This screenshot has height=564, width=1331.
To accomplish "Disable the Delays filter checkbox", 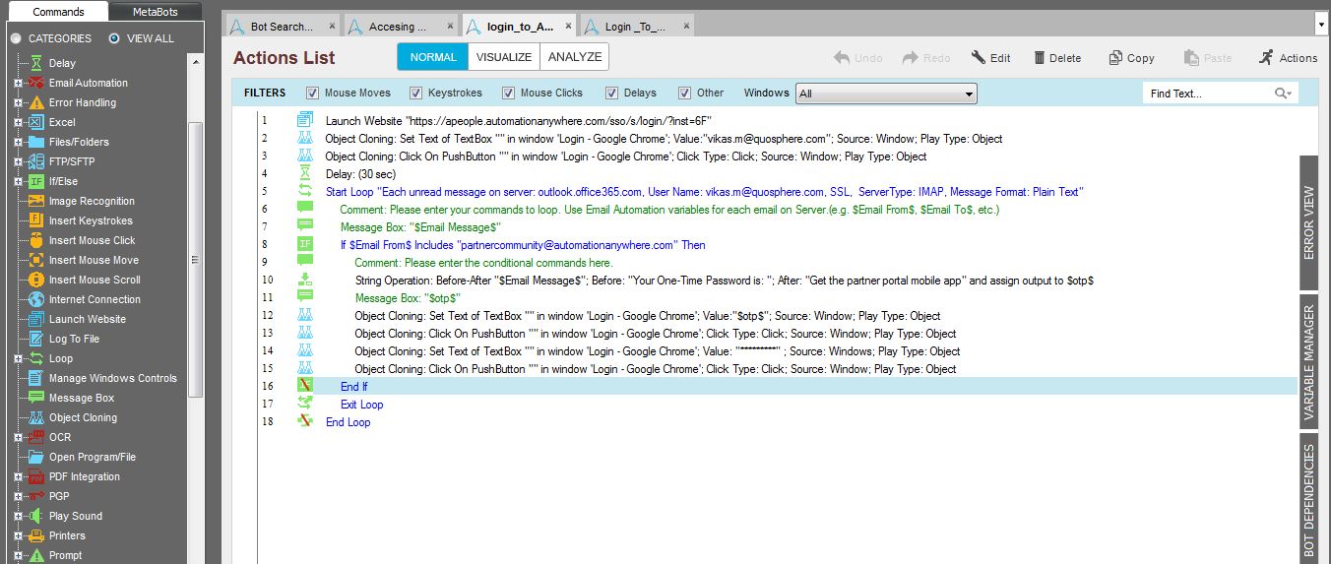I will point(611,94).
